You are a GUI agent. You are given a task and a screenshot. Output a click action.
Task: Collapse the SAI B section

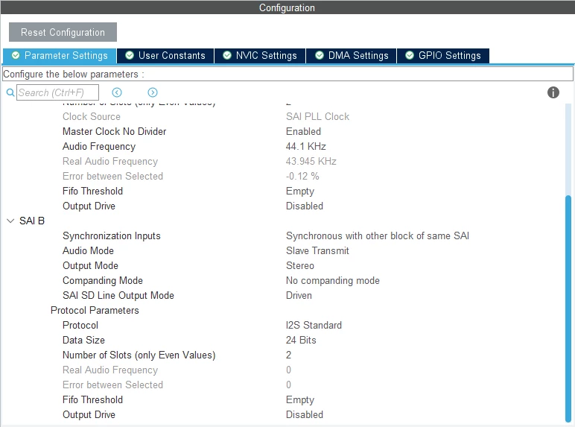click(10, 221)
